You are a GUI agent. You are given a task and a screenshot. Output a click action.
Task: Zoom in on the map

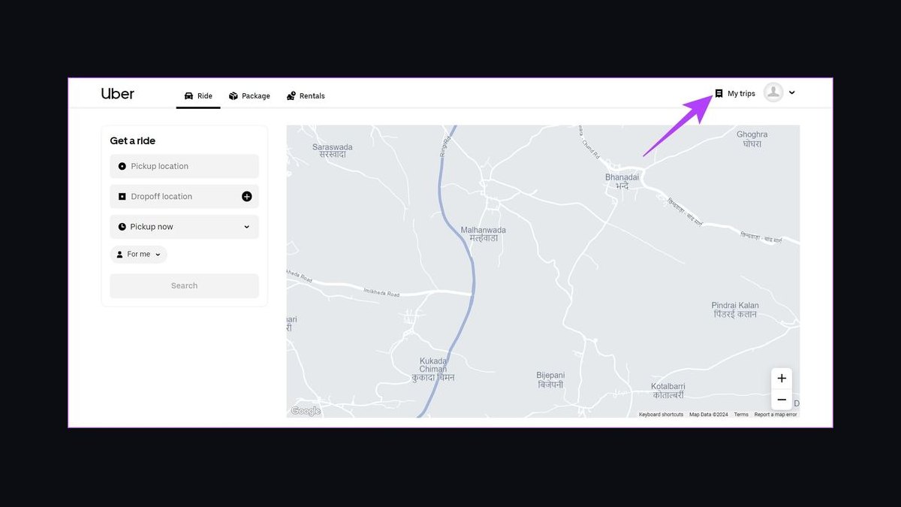click(782, 378)
